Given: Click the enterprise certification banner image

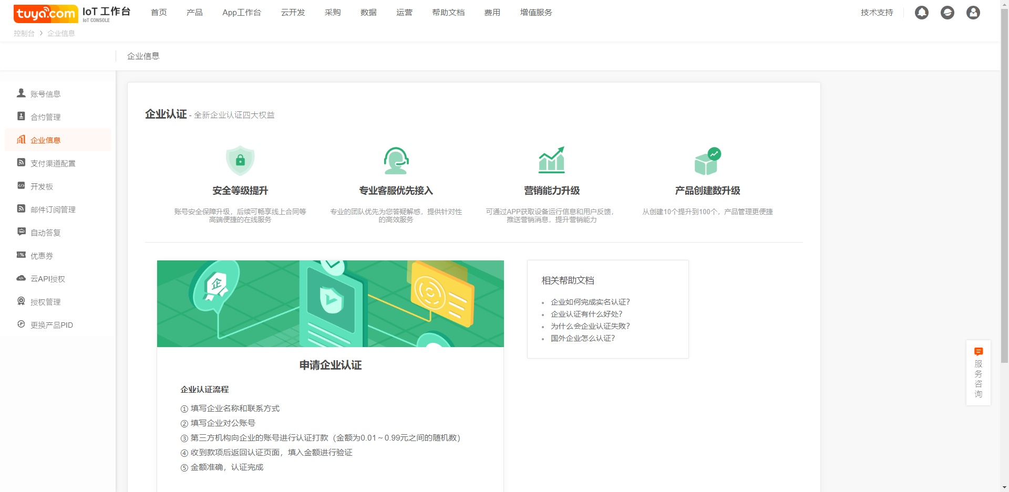Looking at the screenshot, I should click(330, 303).
